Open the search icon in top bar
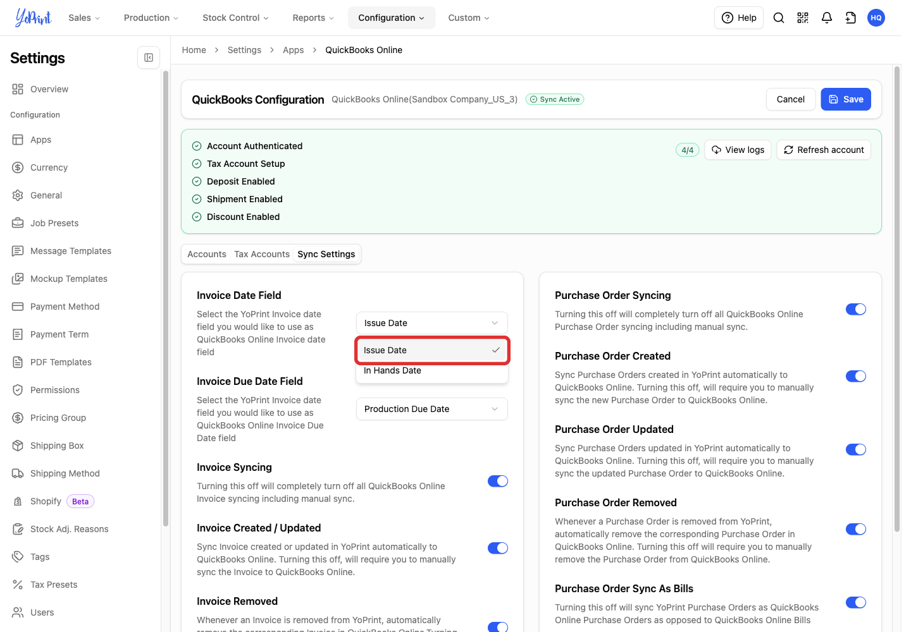Screen dimensions: 911x632 pyautogui.click(x=779, y=18)
